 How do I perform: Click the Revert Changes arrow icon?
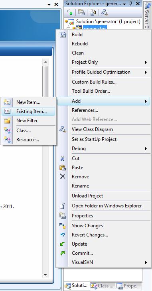coord(63,235)
